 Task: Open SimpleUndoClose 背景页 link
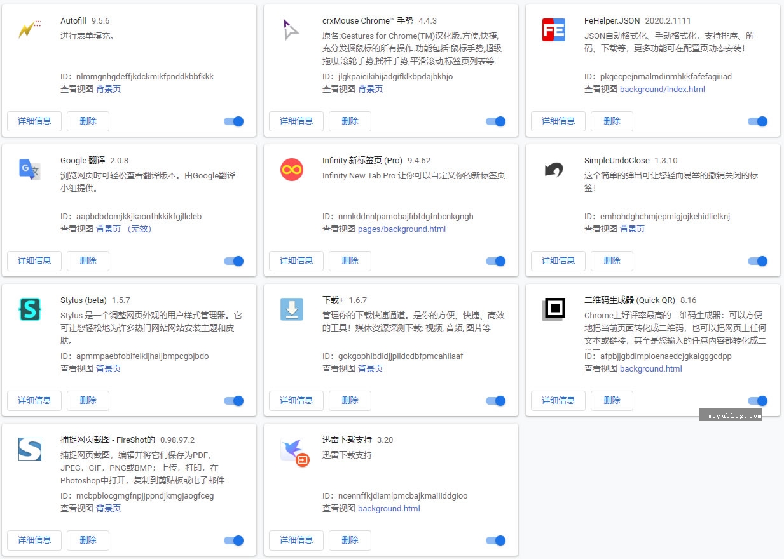click(x=632, y=229)
